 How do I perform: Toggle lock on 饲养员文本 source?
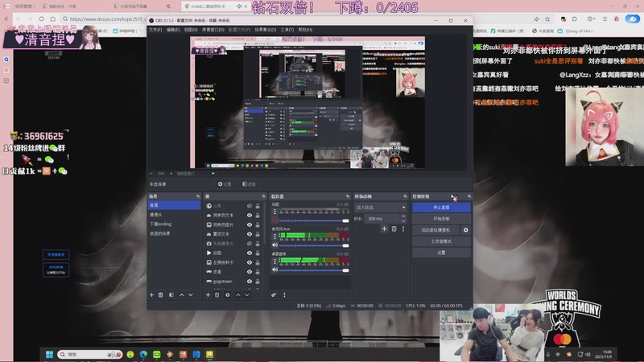click(x=258, y=215)
